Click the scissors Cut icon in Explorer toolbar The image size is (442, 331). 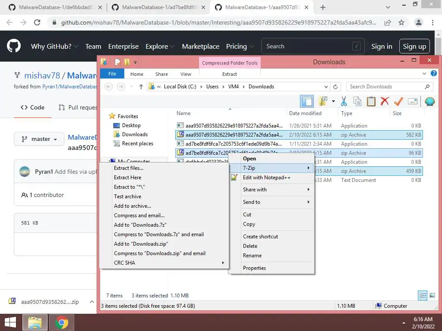pyautogui.click(x=344, y=101)
